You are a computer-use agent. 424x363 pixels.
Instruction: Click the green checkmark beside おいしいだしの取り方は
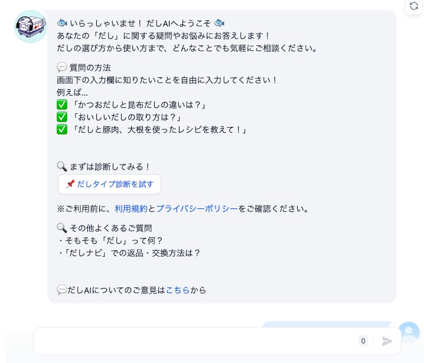click(x=62, y=117)
